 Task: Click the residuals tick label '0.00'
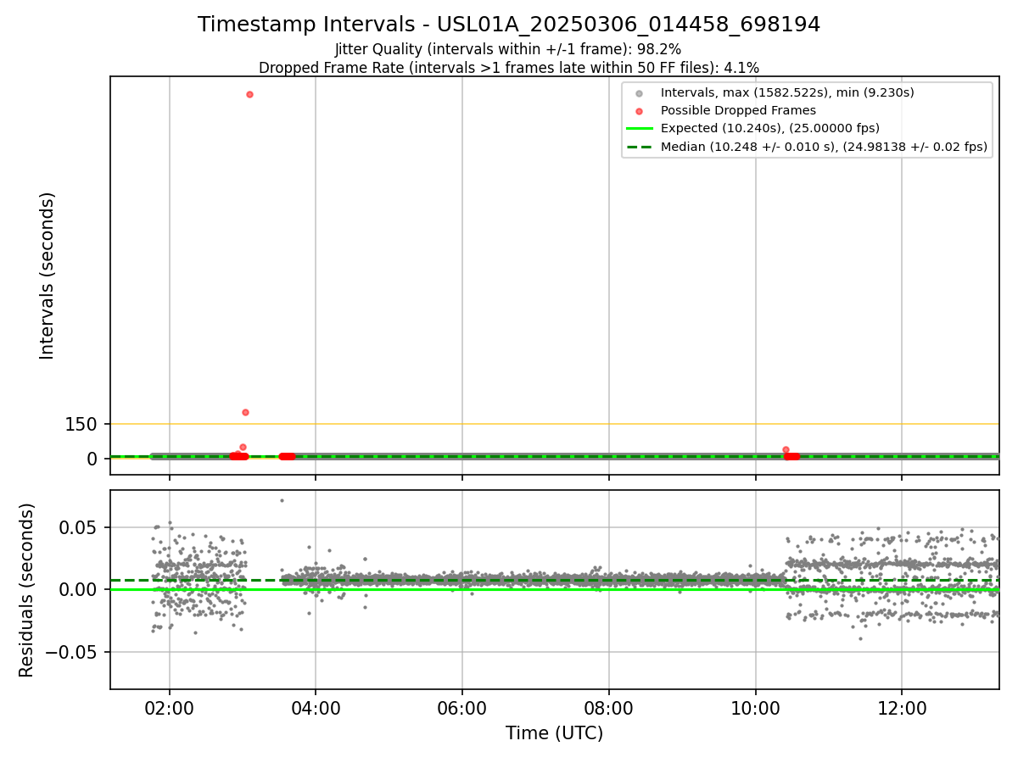(79, 589)
